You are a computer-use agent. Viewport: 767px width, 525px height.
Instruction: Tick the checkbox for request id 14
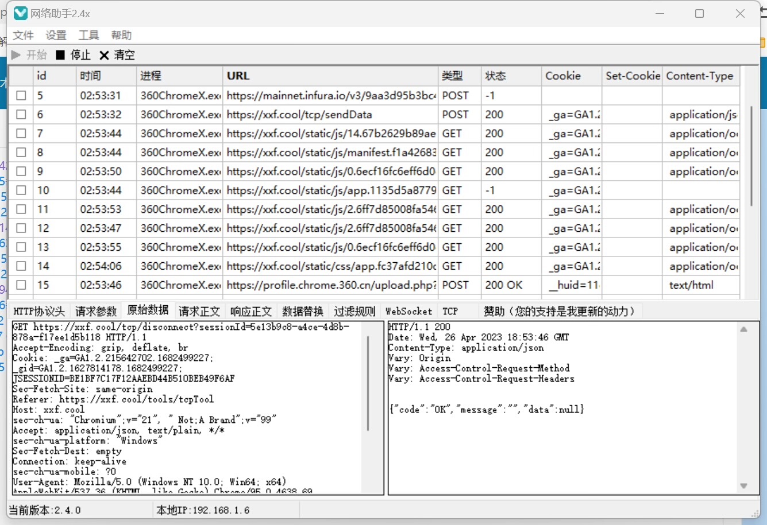coord(21,266)
